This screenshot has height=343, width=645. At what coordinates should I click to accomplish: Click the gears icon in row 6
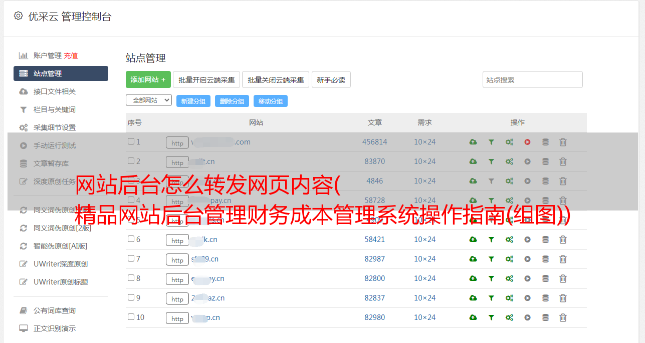pos(509,239)
